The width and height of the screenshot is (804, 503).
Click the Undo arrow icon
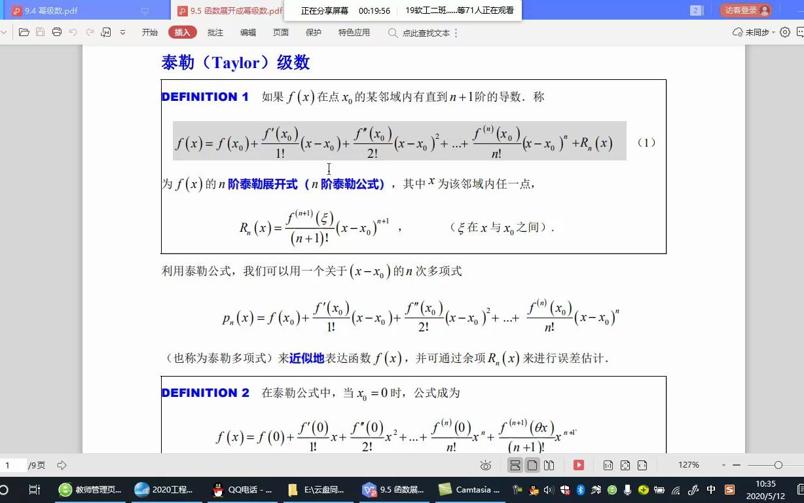pyautogui.click(x=73, y=31)
